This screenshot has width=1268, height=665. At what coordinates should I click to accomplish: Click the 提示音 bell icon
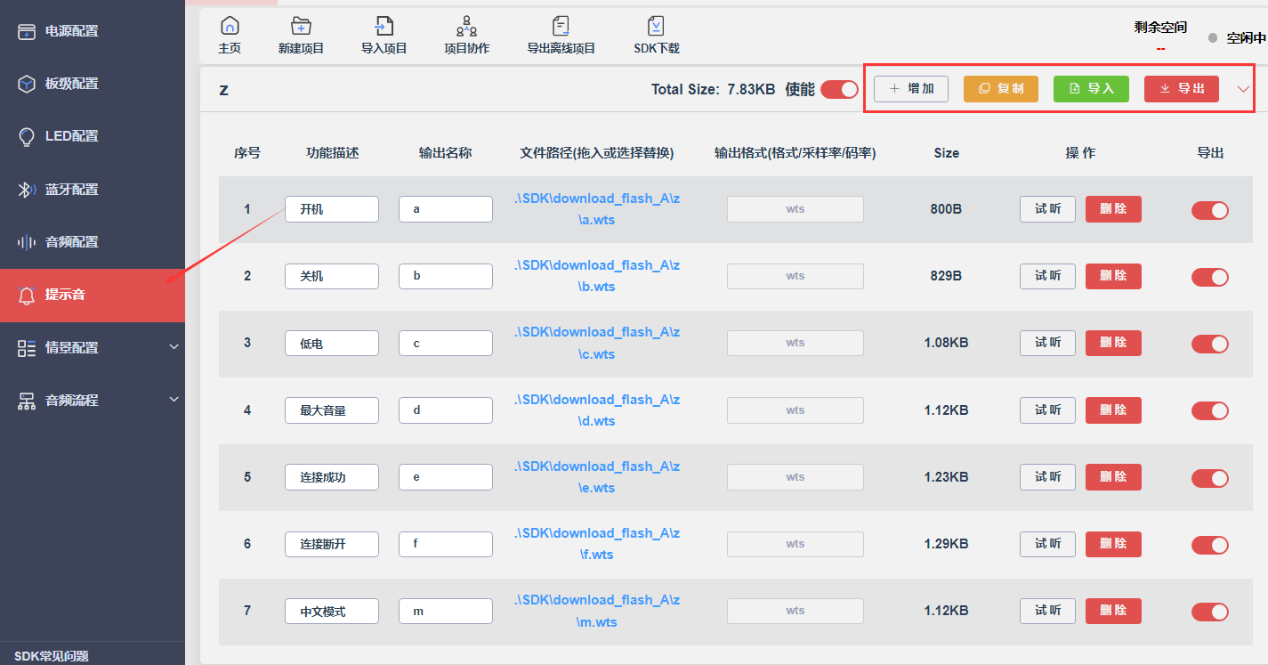[27, 295]
